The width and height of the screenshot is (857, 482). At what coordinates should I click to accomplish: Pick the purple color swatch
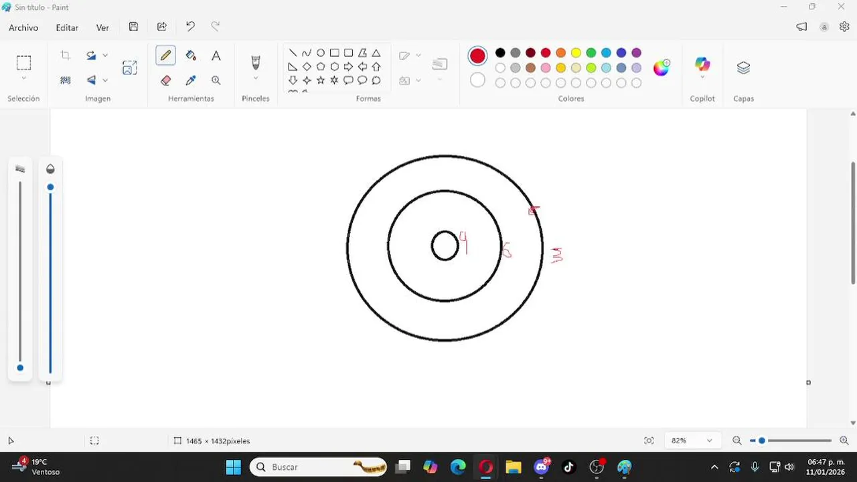click(x=636, y=53)
